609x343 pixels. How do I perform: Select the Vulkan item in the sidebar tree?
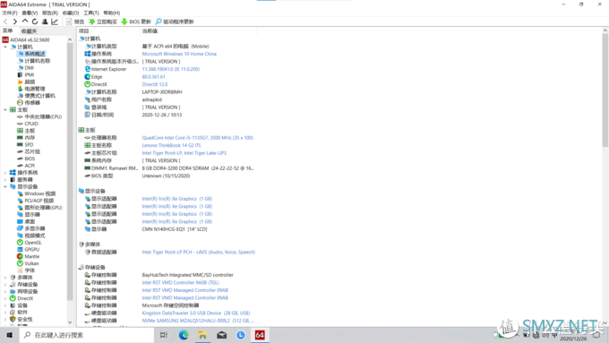click(x=32, y=263)
